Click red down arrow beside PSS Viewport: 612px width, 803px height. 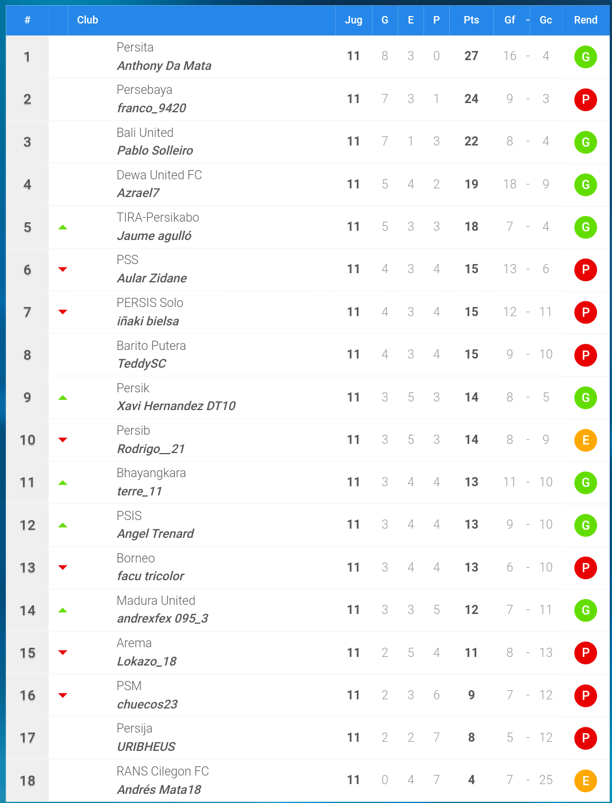[63, 270]
